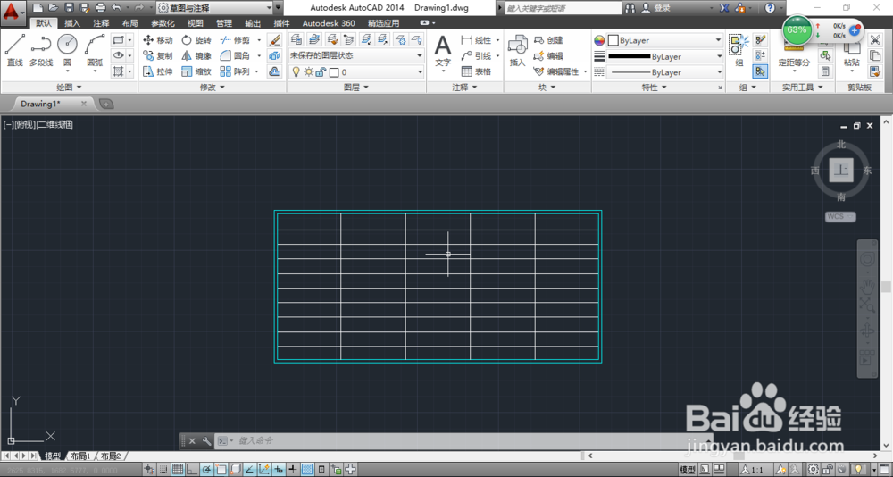Viewport: 893px width, 477px height.
Task: Click the WCS coordinate system button
Action: (x=840, y=216)
